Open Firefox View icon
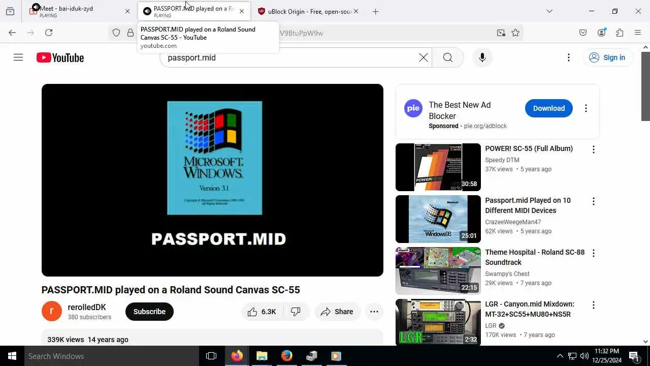Image resolution: width=650 pixels, height=366 pixels. point(10,11)
